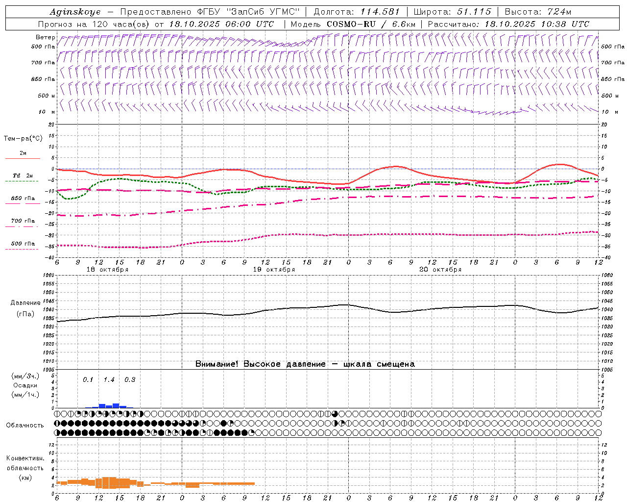The width and height of the screenshot is (627, 502).
Task: Click the 0.1 precipitation total value
Action: tap(88, 379)
